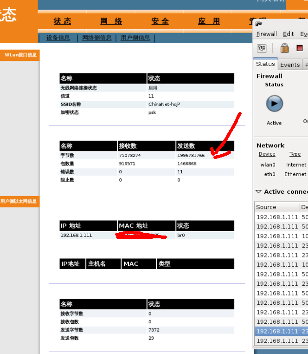Open the Edit menu
308x354 pixels.
[x=288, y=34]
